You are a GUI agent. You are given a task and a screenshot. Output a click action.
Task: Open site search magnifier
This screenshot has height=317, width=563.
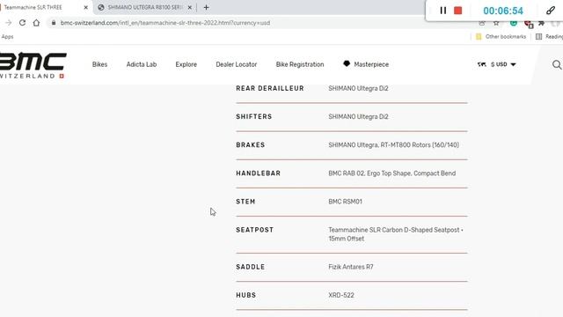coord(557,64)
